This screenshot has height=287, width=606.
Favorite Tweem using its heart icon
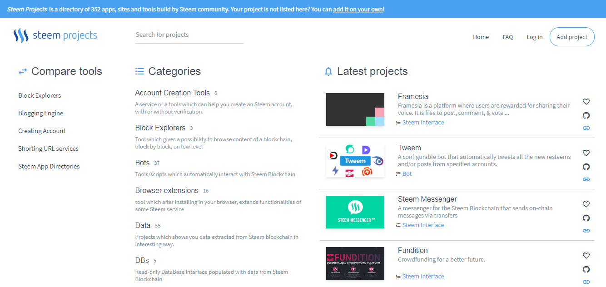point(586,153)
